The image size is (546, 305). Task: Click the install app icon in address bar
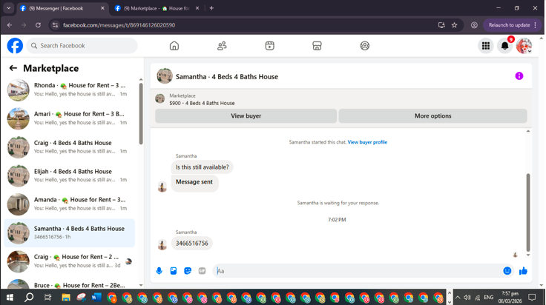click(441, 25)
